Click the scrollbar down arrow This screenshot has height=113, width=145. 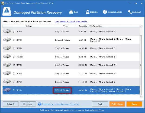141,97
